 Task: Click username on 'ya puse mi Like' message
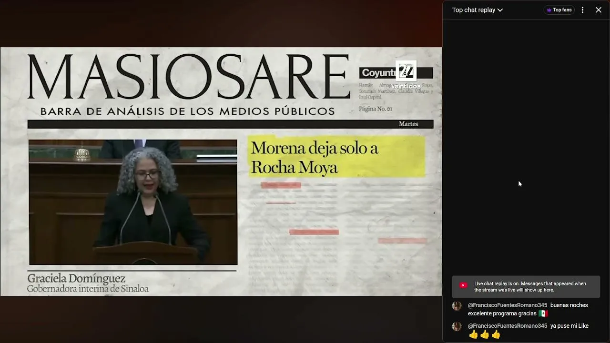508,326
